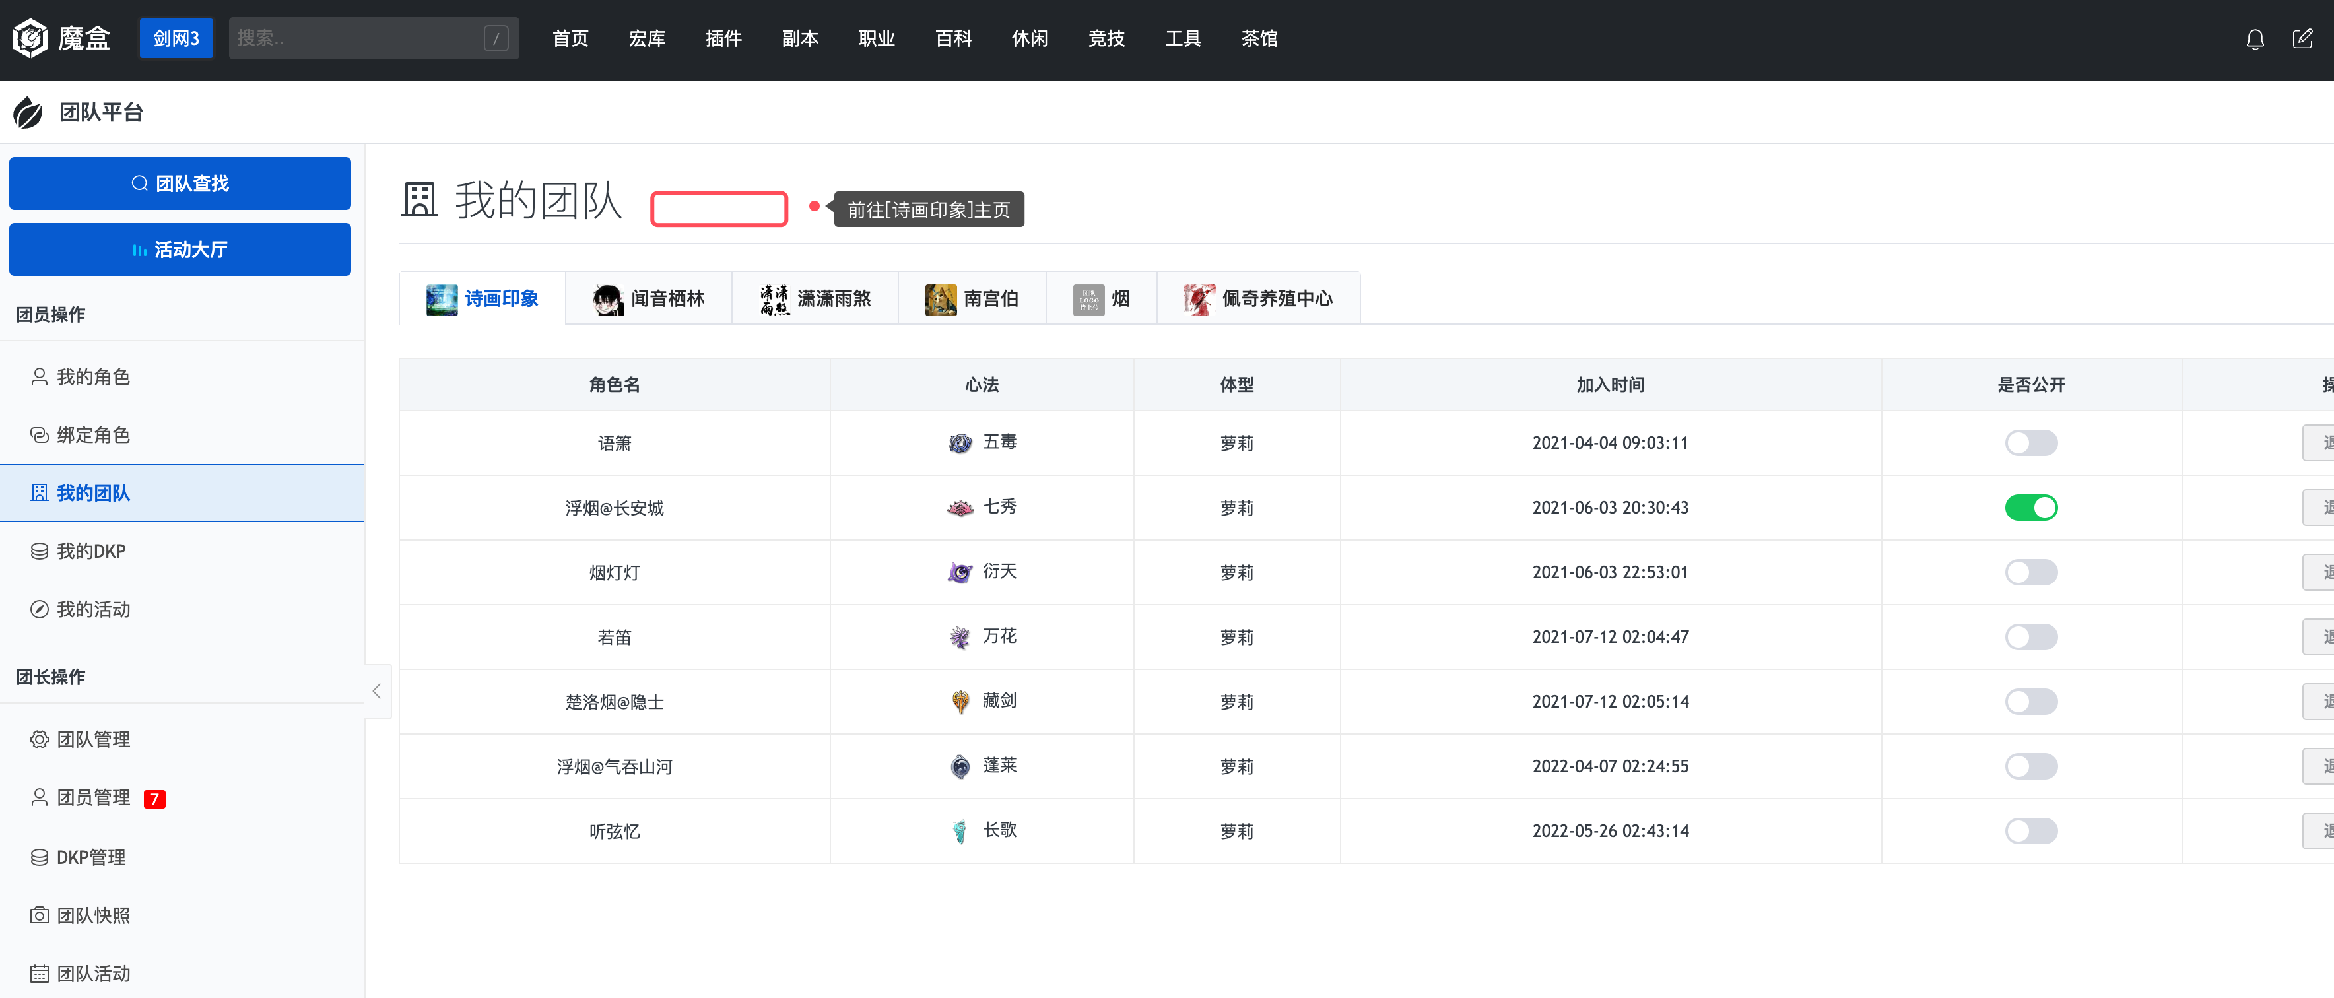This screenshot has height=998, width=2334.
Task: Enable public visibility for 语箫
Action: [x=2032, y=443]
